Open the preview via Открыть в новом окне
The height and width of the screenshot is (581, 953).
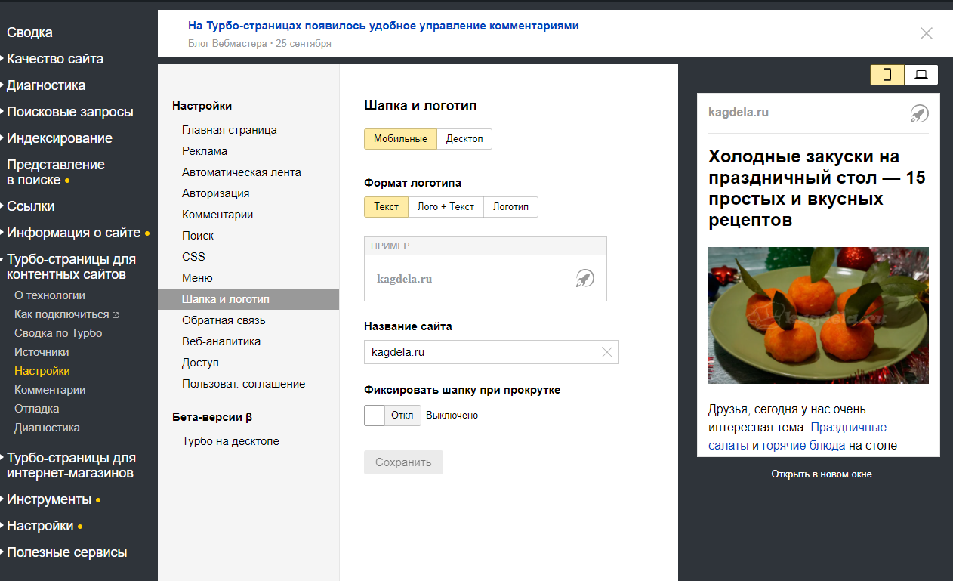click(x=821, y=474)
